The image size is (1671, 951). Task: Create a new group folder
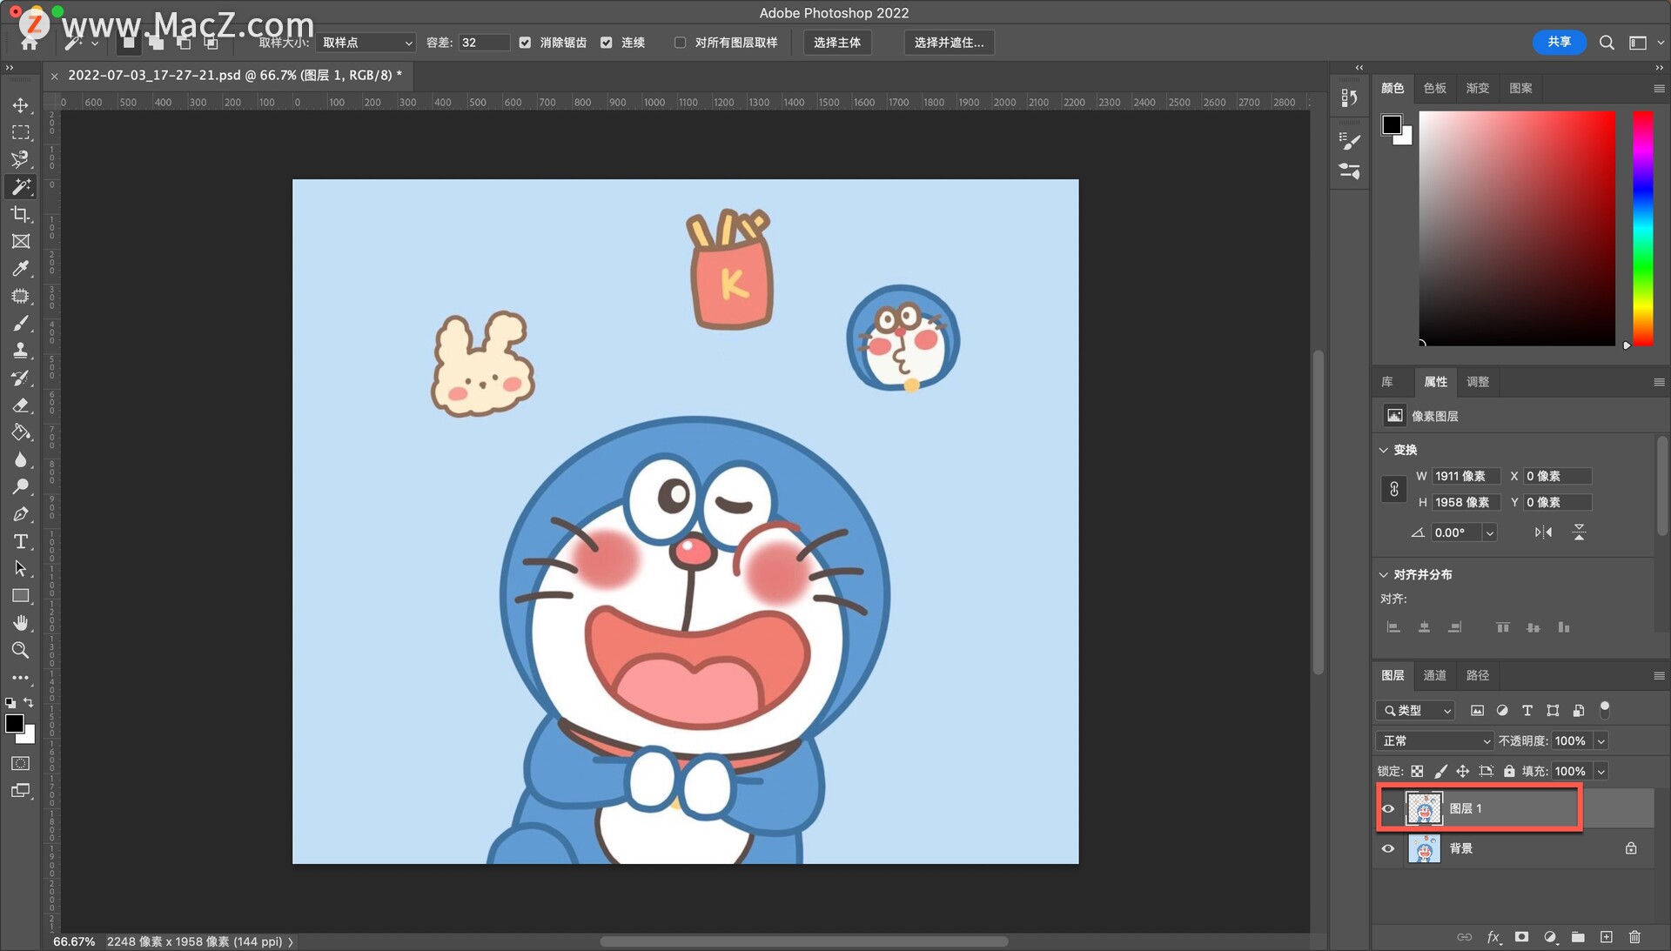1578,937
